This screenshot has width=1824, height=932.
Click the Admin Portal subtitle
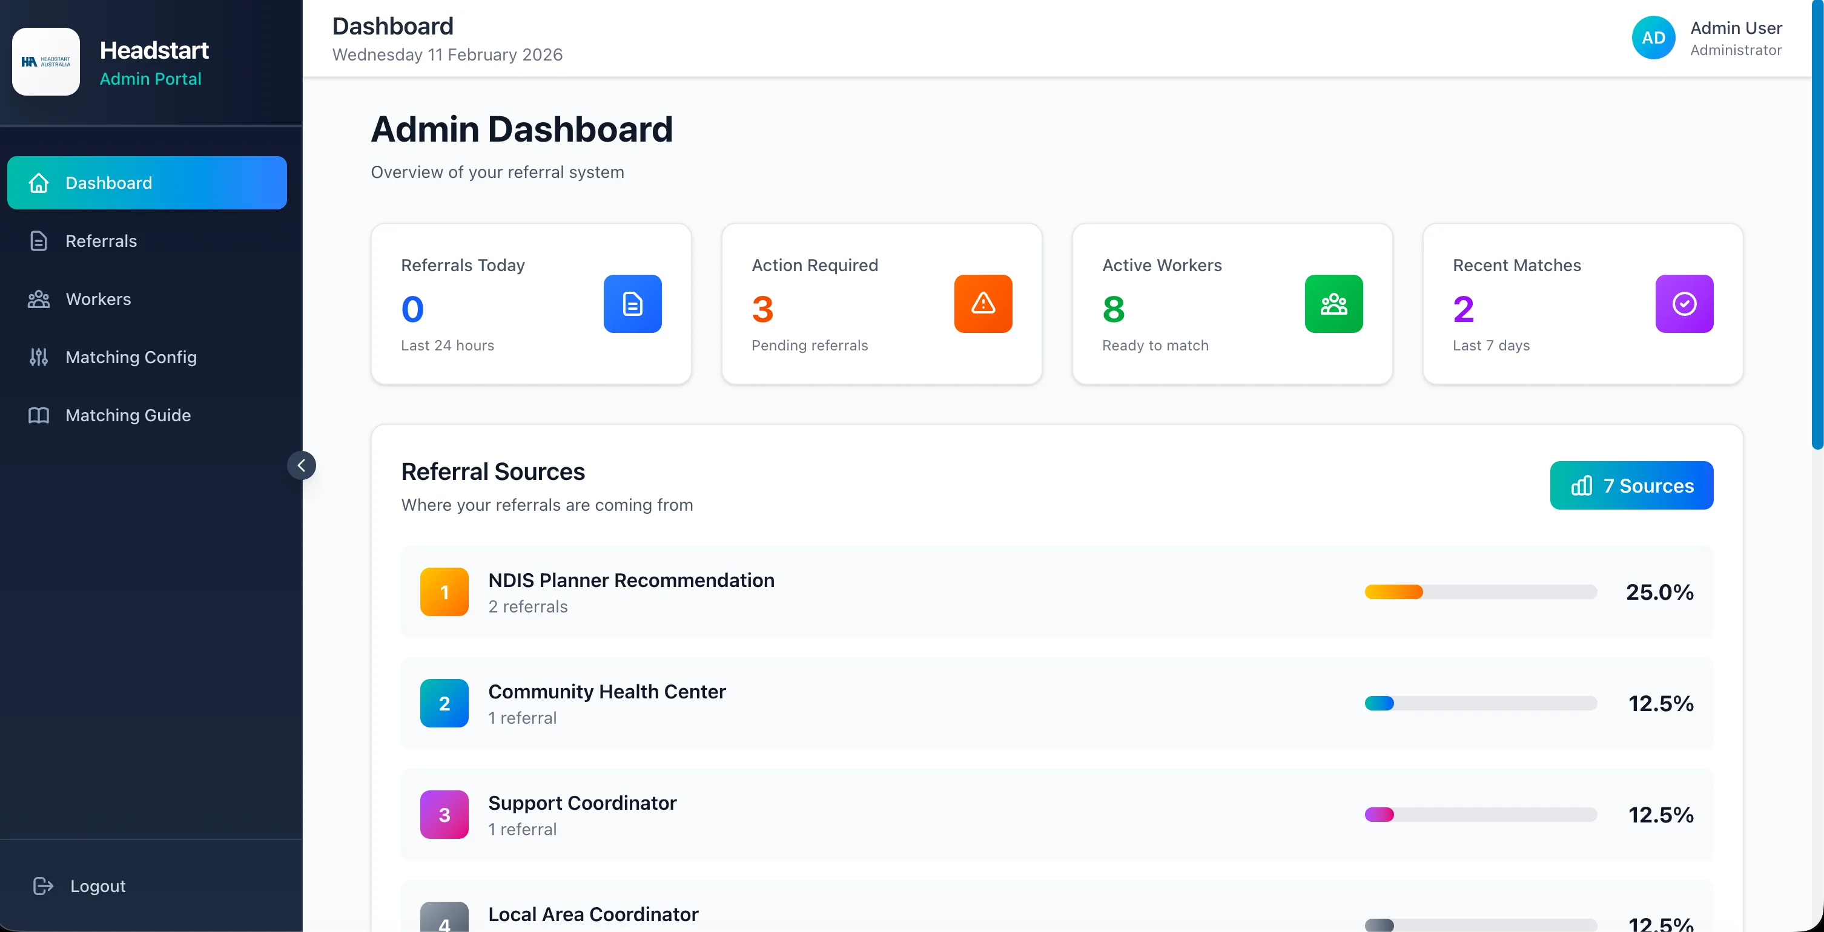coord(150,79)
